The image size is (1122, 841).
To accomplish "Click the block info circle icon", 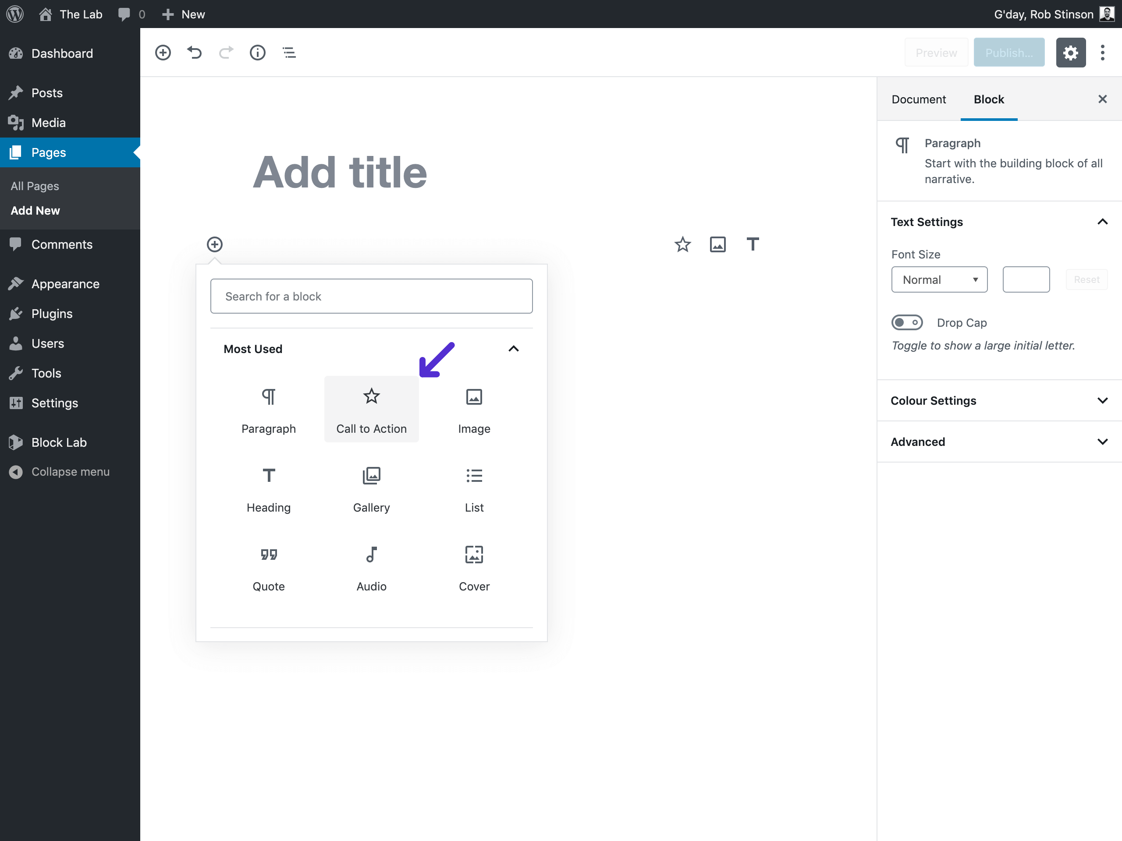I will 257,52.
